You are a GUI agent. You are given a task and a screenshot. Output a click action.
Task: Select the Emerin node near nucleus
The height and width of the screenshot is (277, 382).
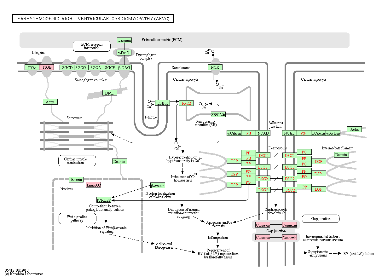tap(76, 180)
